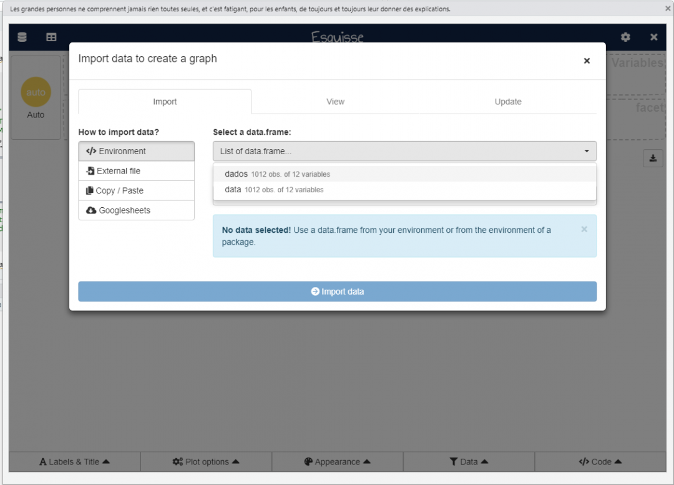674x485 pixels.
Task: Choose Copy / Paste import method
Action: pos(136,191)
